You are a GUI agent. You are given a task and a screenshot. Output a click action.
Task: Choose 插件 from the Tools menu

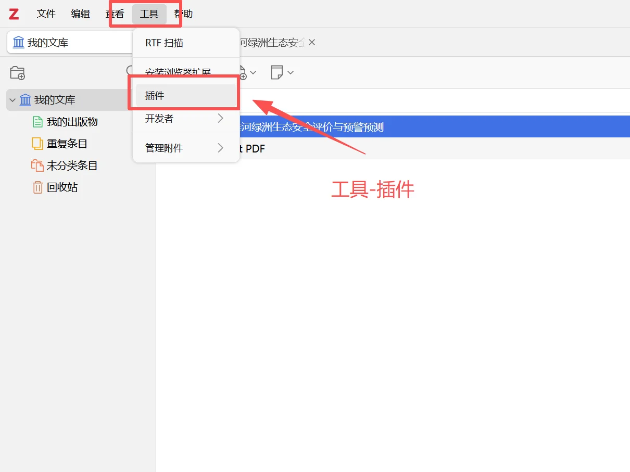155,95
